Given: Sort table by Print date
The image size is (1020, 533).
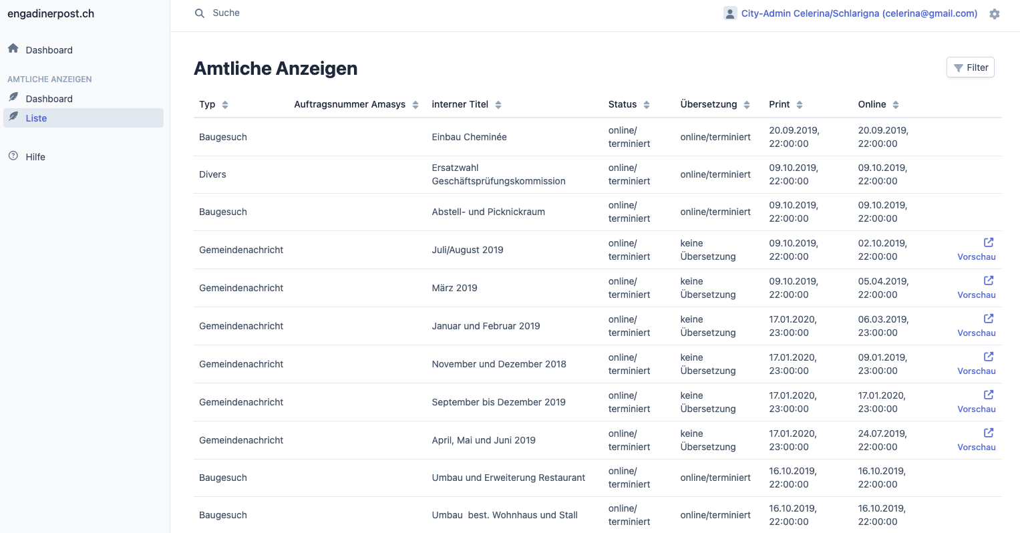Looking at the screenshot, I should click(x=800, y=105).
